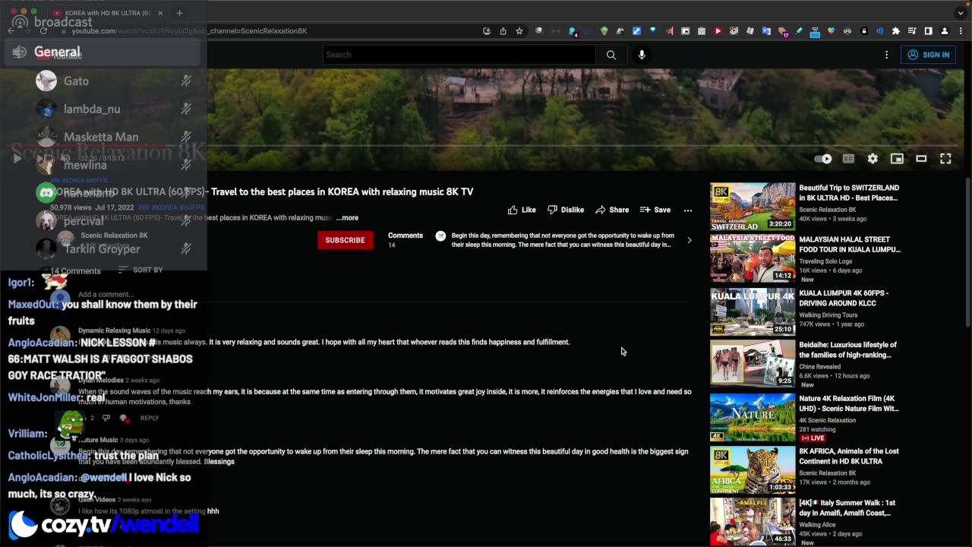Go back with the browser back arrow
This screenshot has width=972, height=547.
[11, 31]
